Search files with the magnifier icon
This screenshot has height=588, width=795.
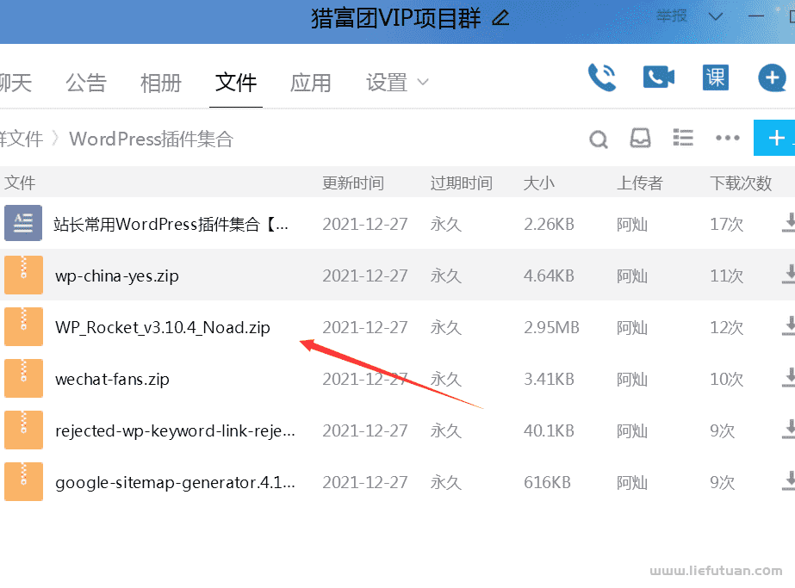click(x=599, y=139)
